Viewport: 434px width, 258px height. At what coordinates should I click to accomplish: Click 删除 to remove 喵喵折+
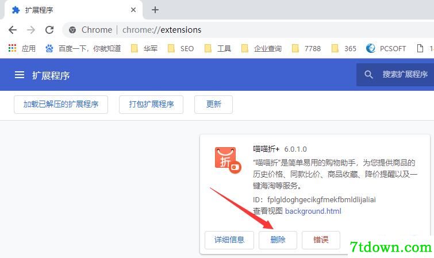click(x=278, y=240)
